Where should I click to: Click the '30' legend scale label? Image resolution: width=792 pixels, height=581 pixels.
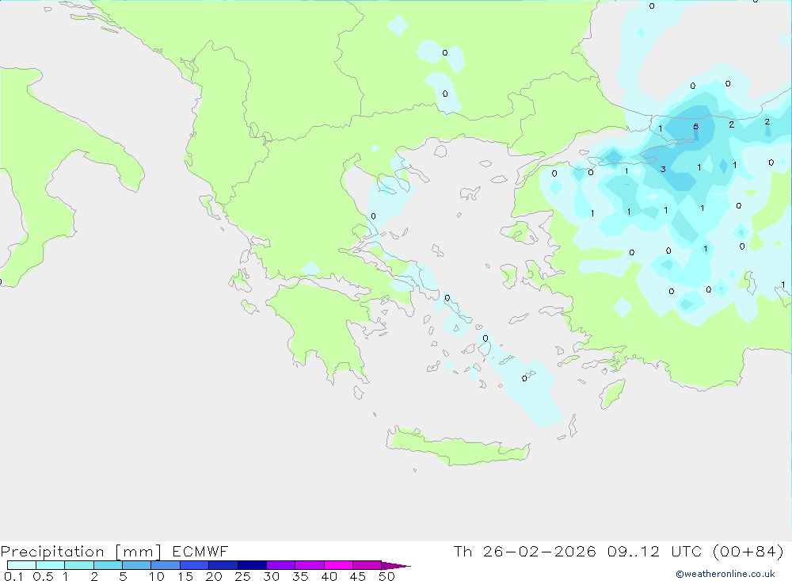pos(272,576)
